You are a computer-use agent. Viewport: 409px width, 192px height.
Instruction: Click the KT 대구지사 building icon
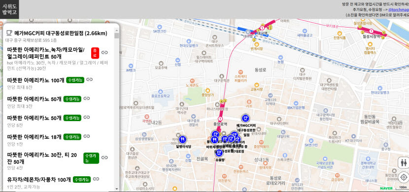353,136
